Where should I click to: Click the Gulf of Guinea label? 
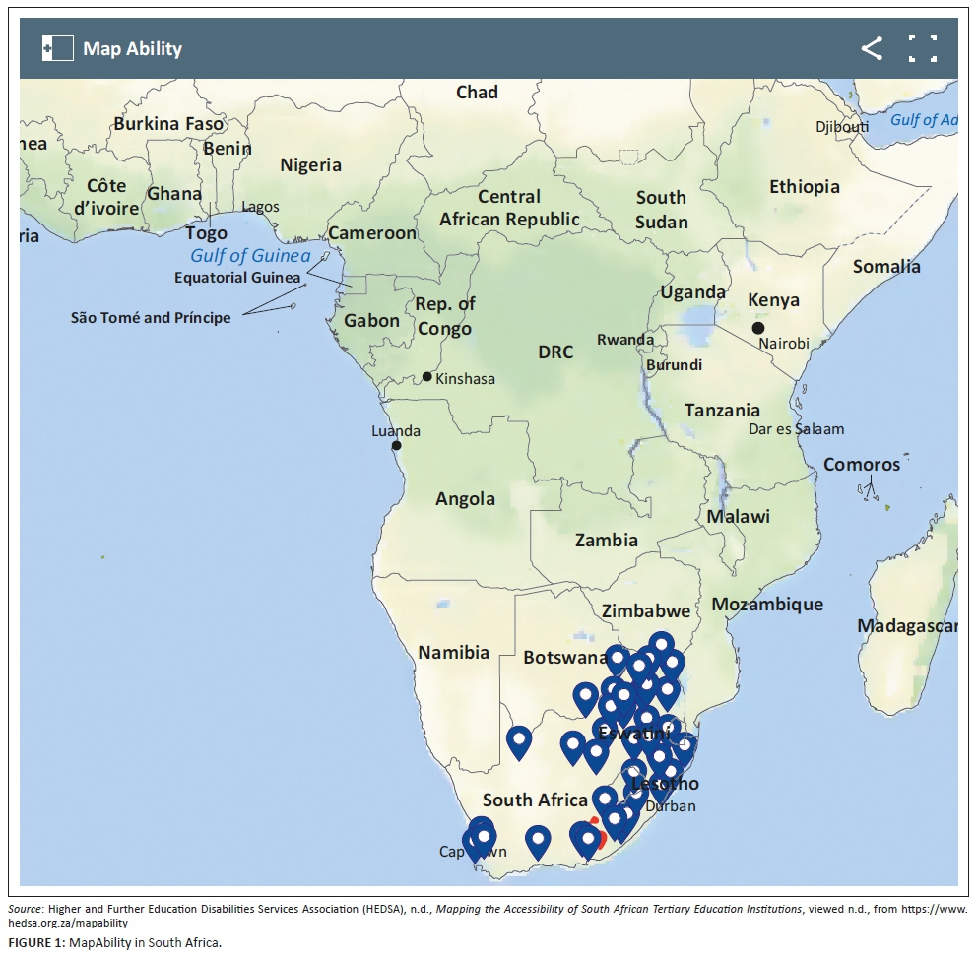pyautogui.click(x=250, y=256)
